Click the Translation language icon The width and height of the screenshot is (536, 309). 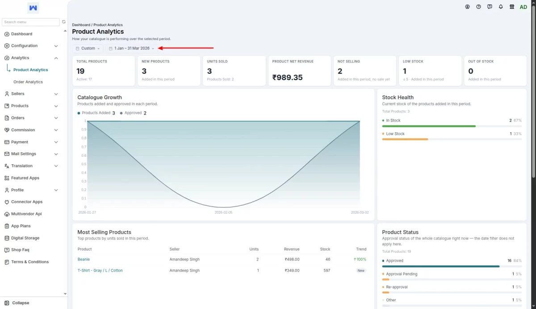tap(7, 166)
